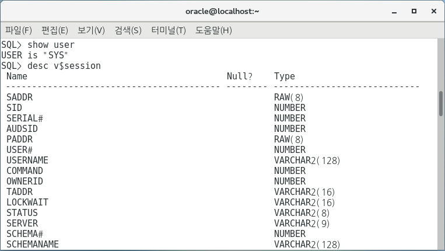Click the VARCHAR2(16) type of LOCKWAIT
445x251 pixels.
pyautogui.click(x=304, y=203)
